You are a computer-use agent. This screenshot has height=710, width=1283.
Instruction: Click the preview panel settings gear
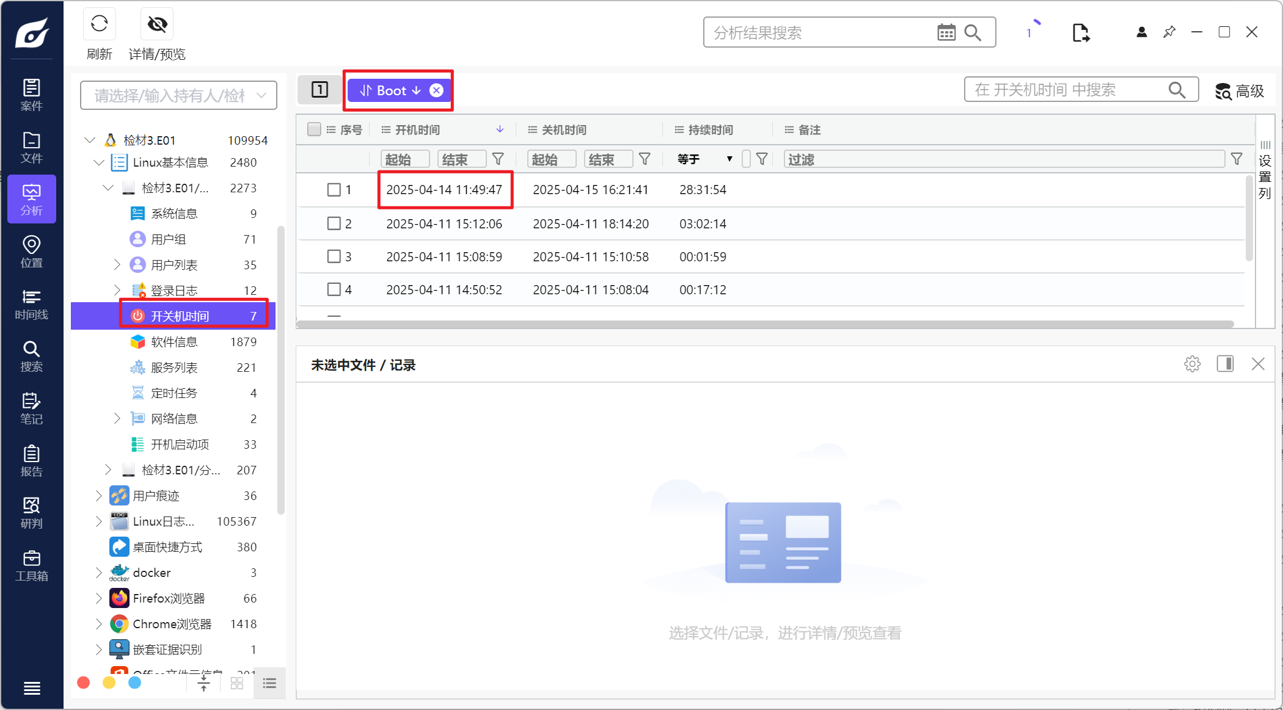(1192, 364)
